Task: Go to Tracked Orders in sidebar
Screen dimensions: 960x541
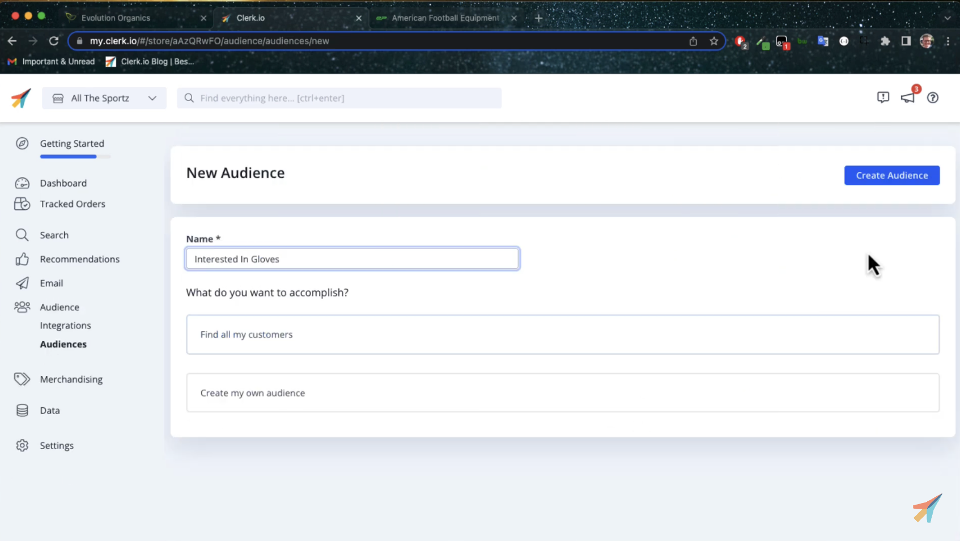Action: (x=72, y=204)
